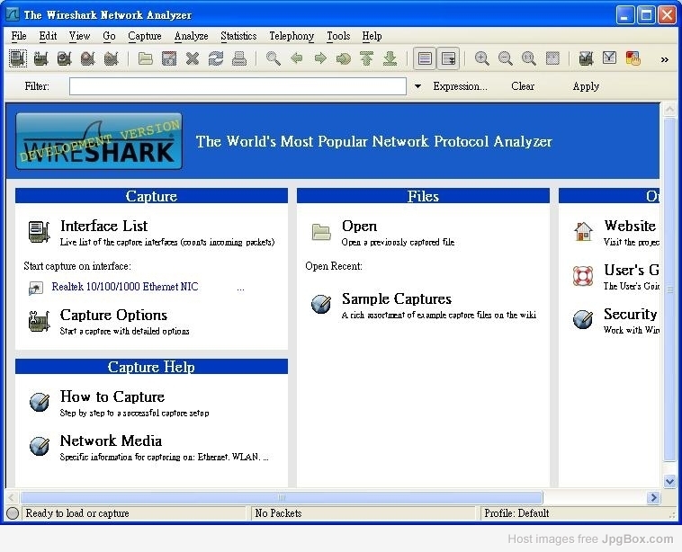
Task: Click the print packets toolbar icon
Action: click(x=239, y=59)
